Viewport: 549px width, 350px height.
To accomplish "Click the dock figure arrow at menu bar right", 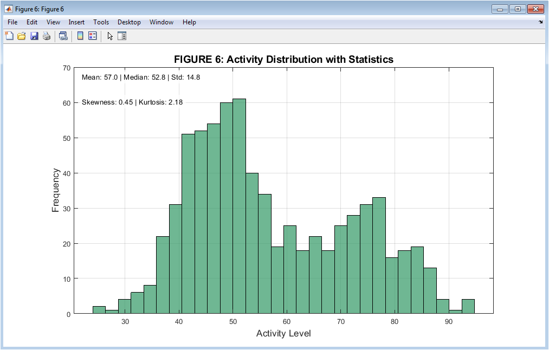I will coord(540,22).
